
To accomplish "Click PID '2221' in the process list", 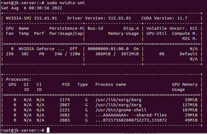I will pos(65,110).
